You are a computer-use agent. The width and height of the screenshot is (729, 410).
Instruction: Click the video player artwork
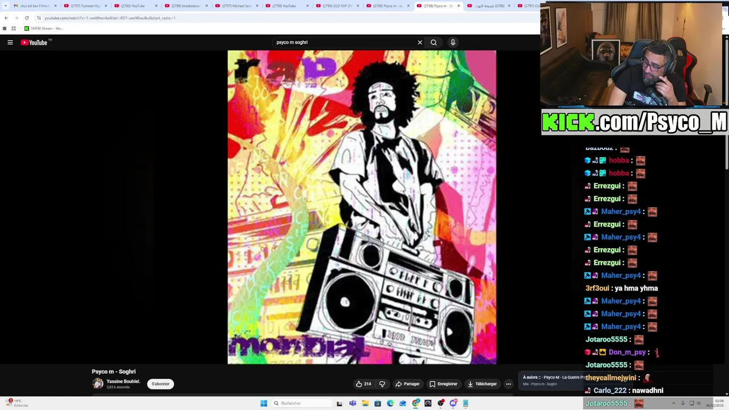click(x=362, y=207)
